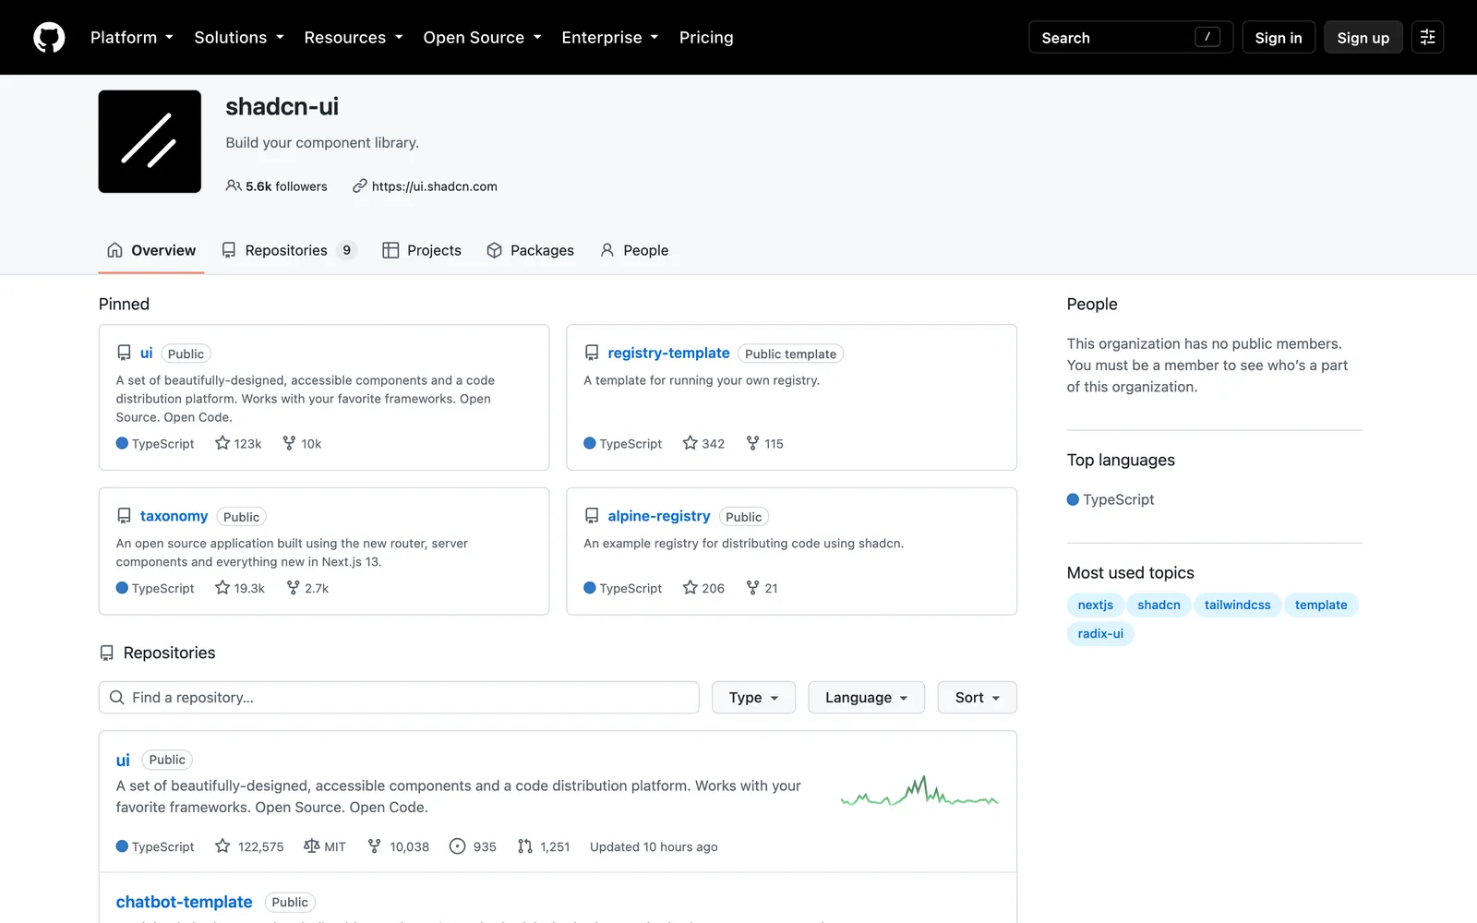Click the Sign in button

tap(1279, 38)
